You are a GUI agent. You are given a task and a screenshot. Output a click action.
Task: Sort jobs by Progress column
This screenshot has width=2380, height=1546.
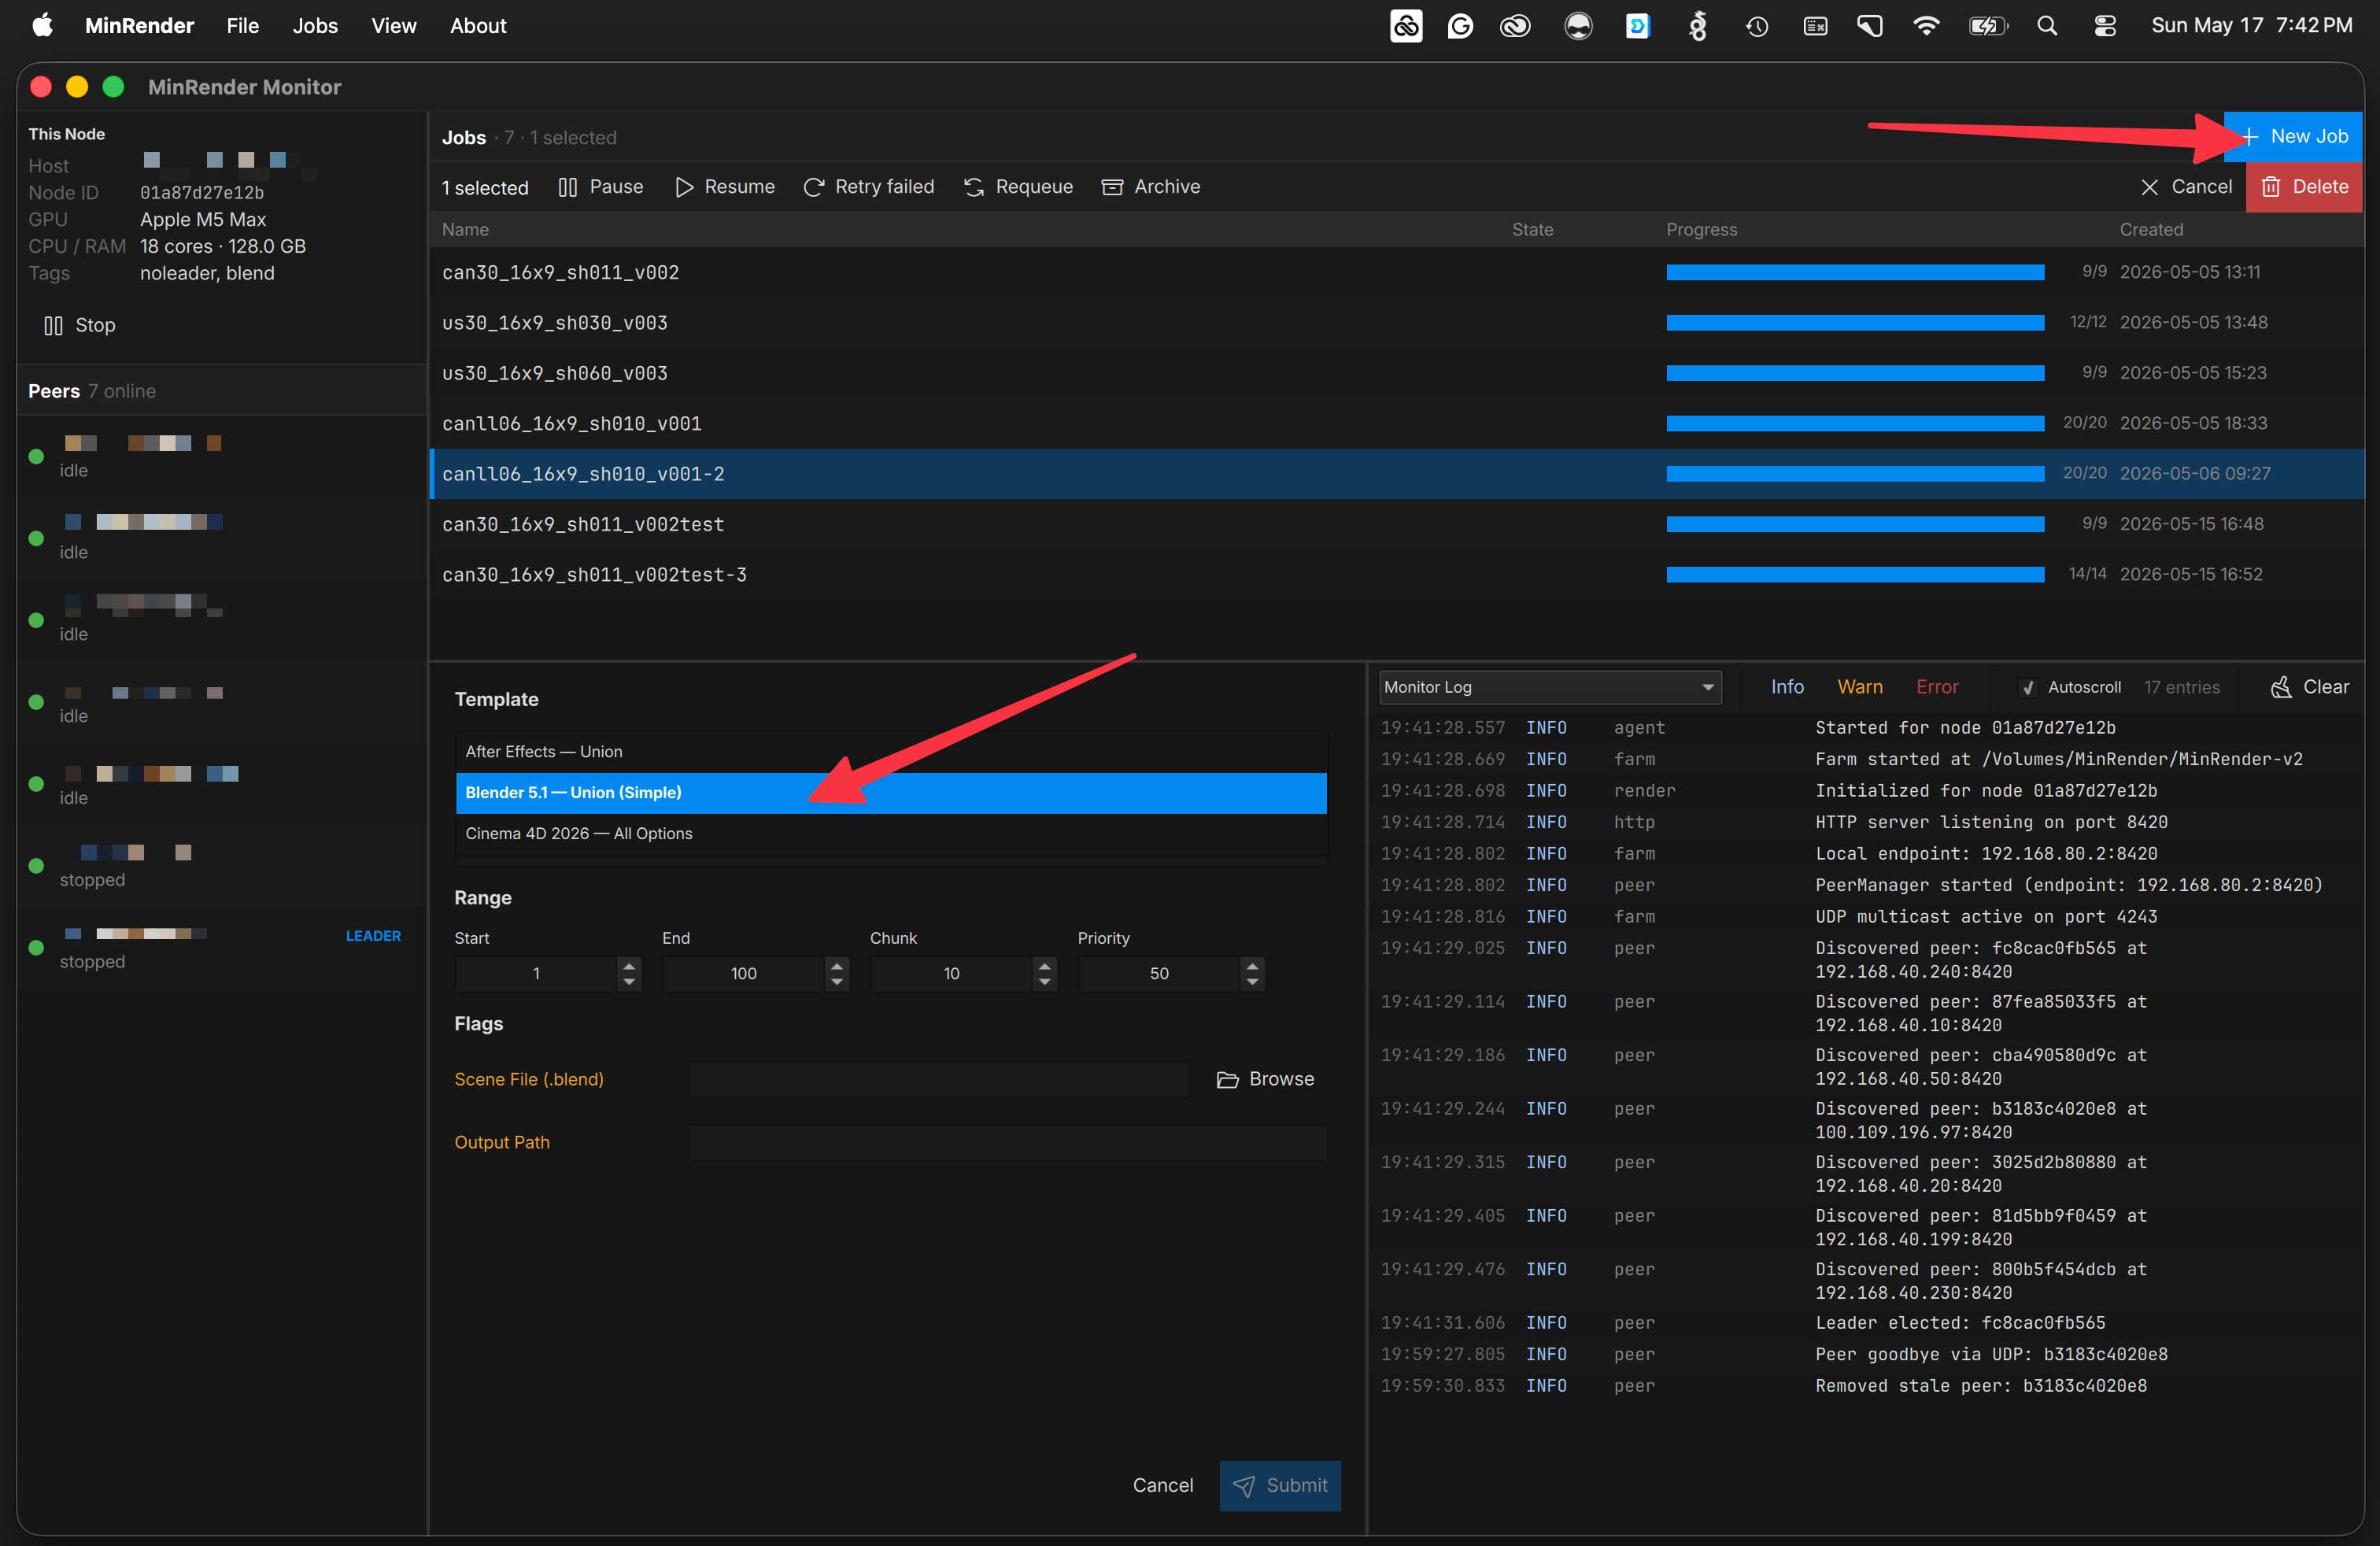click(1701, 229)
